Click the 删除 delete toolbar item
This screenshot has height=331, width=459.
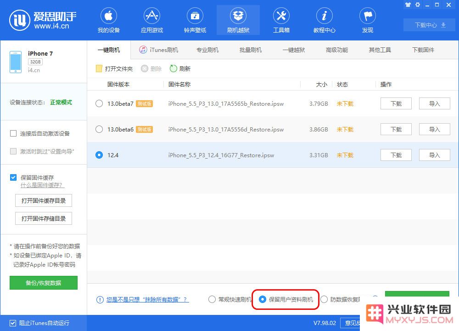(151, 68)
